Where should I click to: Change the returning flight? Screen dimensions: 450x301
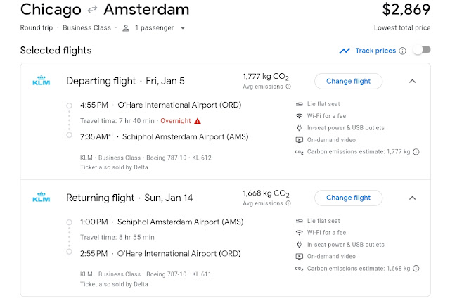tap(348, 198)
